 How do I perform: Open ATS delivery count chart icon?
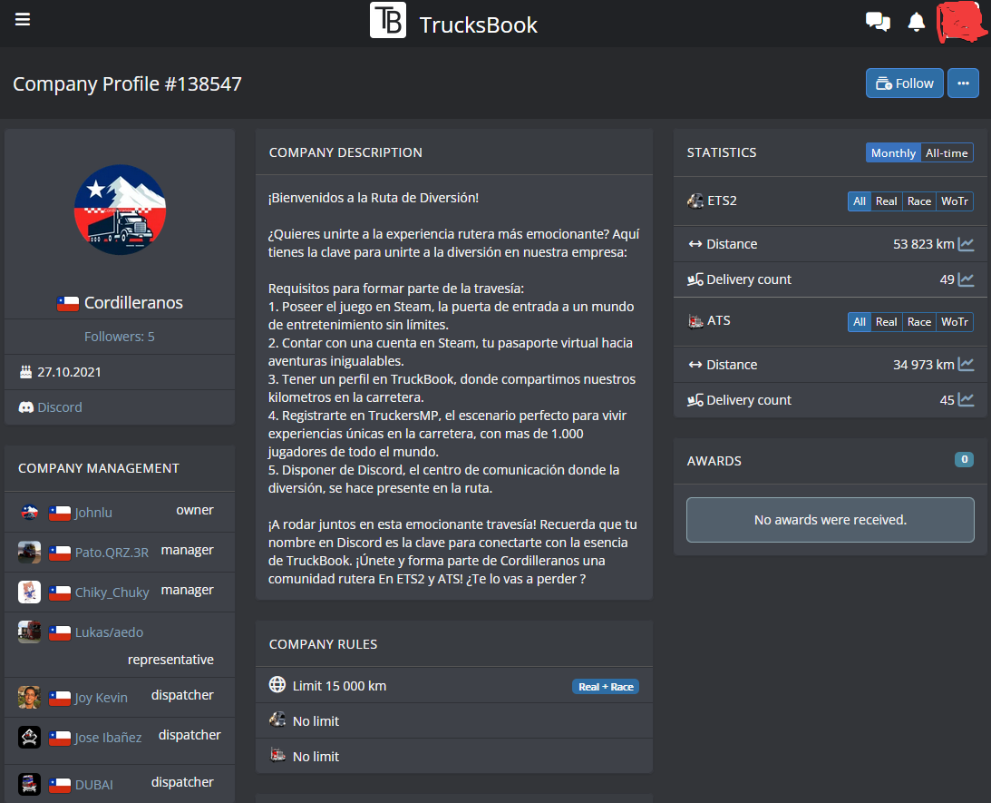click(966, 399)
